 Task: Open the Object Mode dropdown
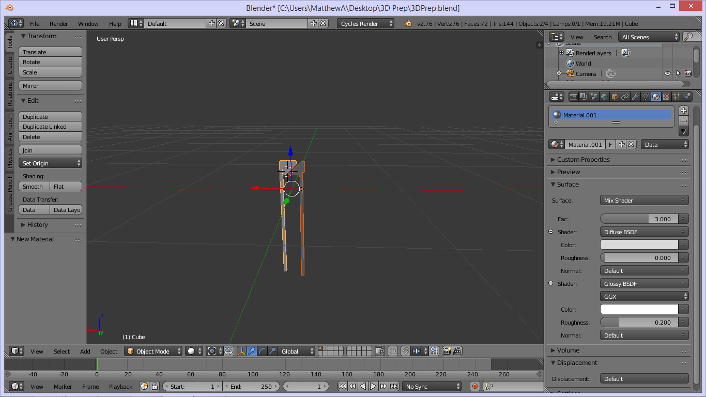pos(154,351)
